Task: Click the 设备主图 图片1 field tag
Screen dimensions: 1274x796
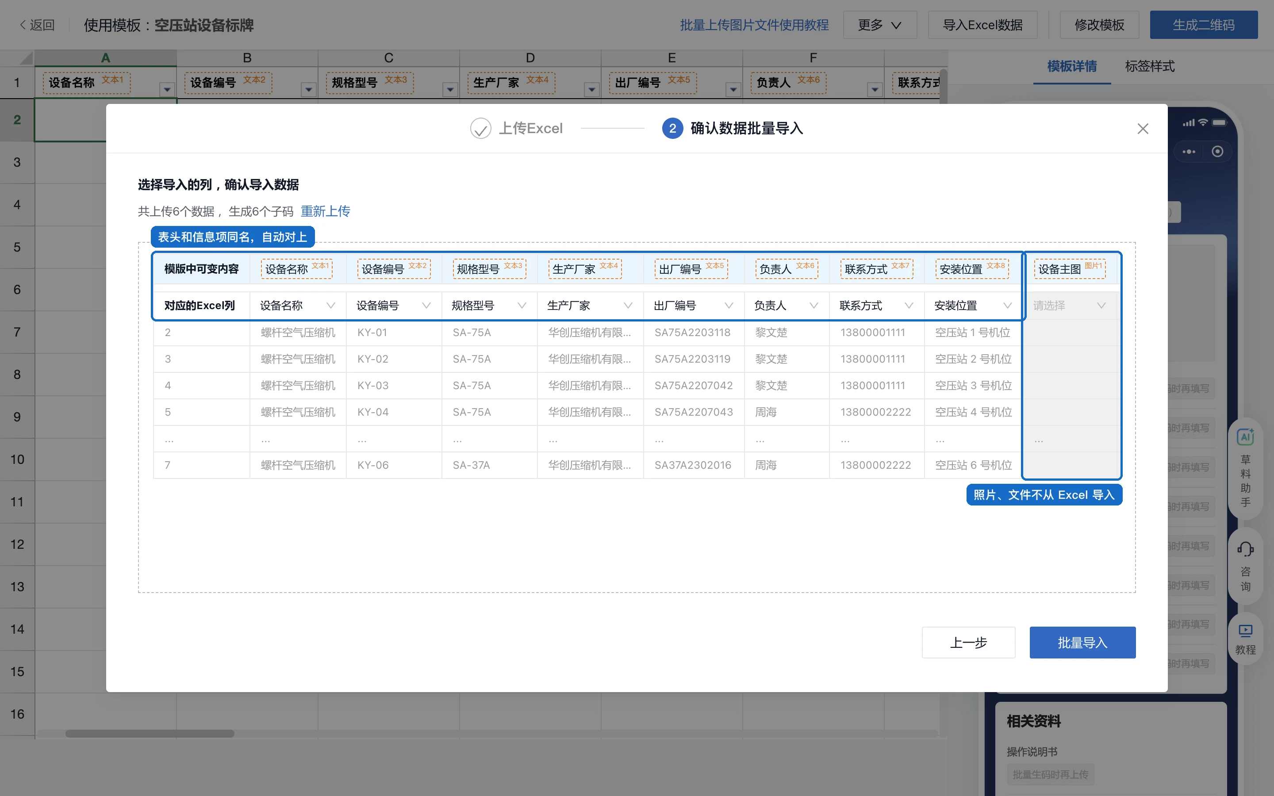Action: tap(1070, 269)
